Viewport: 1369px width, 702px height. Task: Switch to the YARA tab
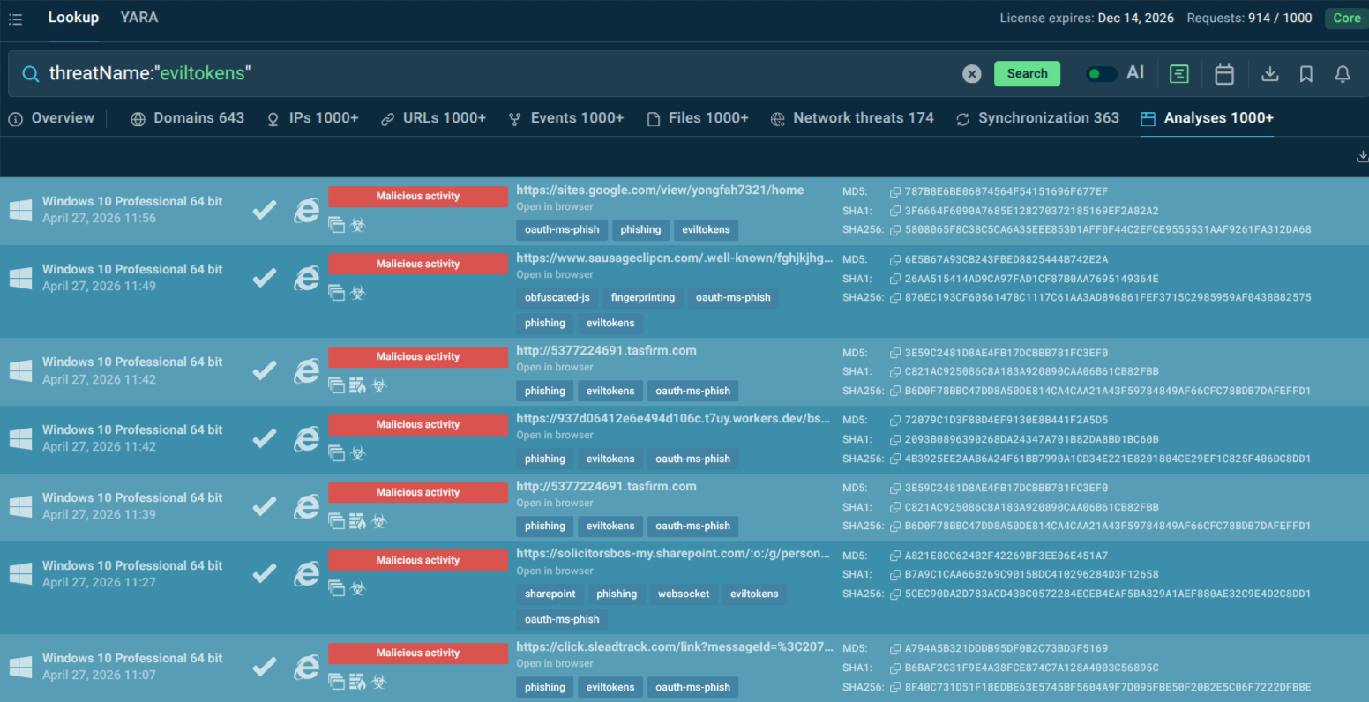click(x=138, y=18)
